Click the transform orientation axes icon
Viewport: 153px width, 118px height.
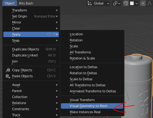coord(90,3)
